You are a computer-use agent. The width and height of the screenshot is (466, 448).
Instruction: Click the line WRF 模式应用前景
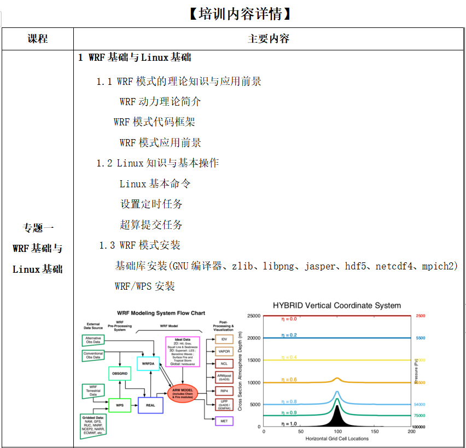(x=160, y=142)
